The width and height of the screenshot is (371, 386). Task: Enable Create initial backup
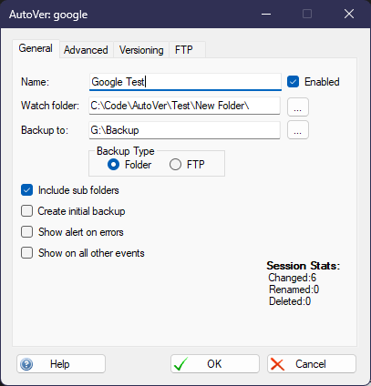[x=26, y=211]
